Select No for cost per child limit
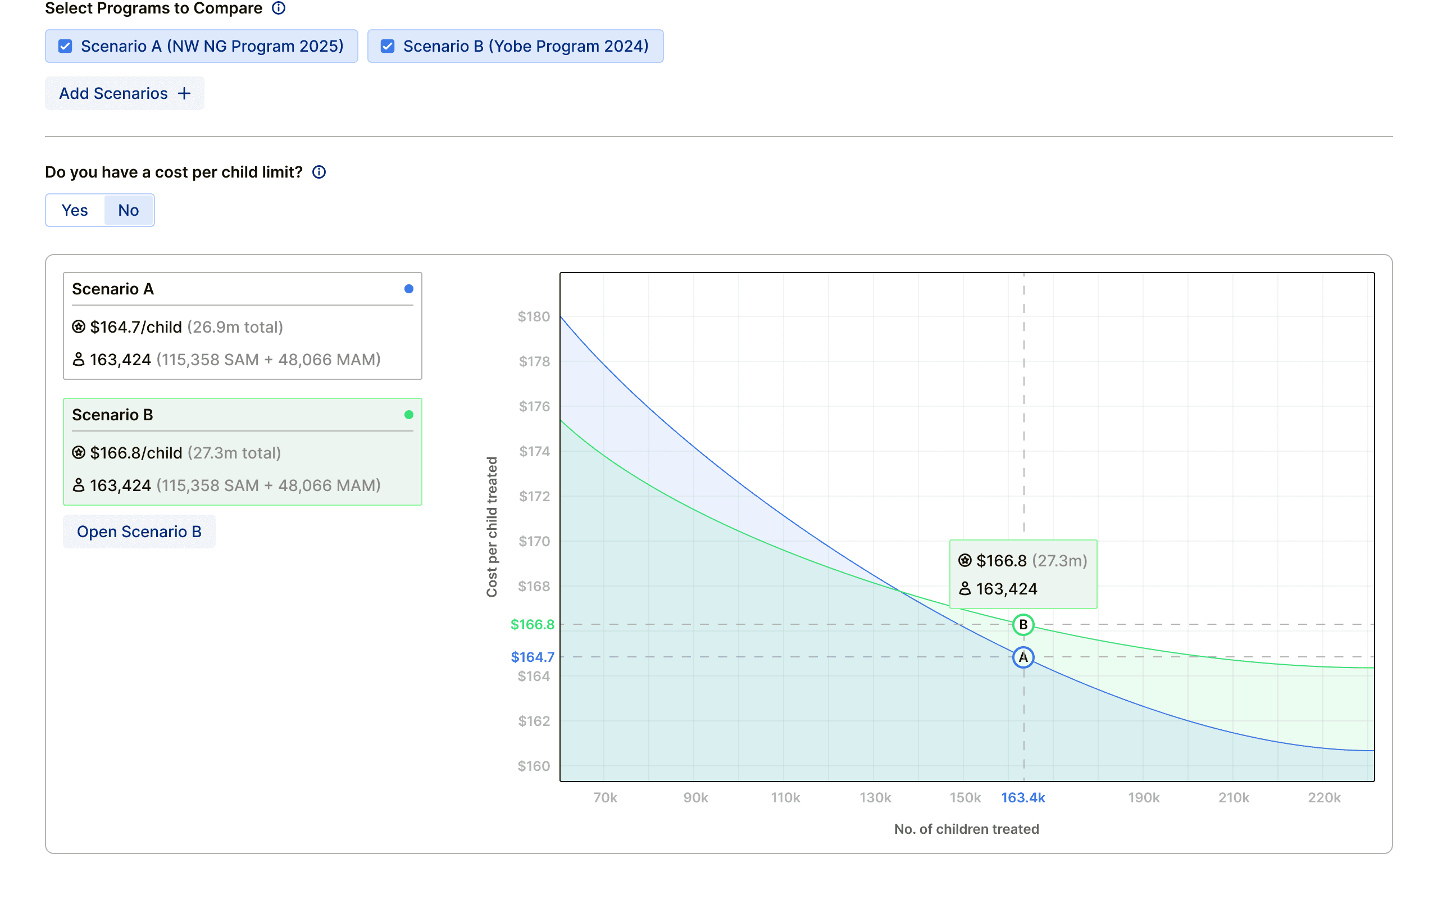The height and width of the screenshot is (899, 1438). (x=128, y=210)
